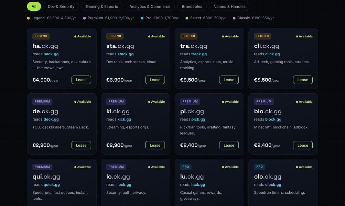Lease the tra.ck.gg domain

pos(229,80)
